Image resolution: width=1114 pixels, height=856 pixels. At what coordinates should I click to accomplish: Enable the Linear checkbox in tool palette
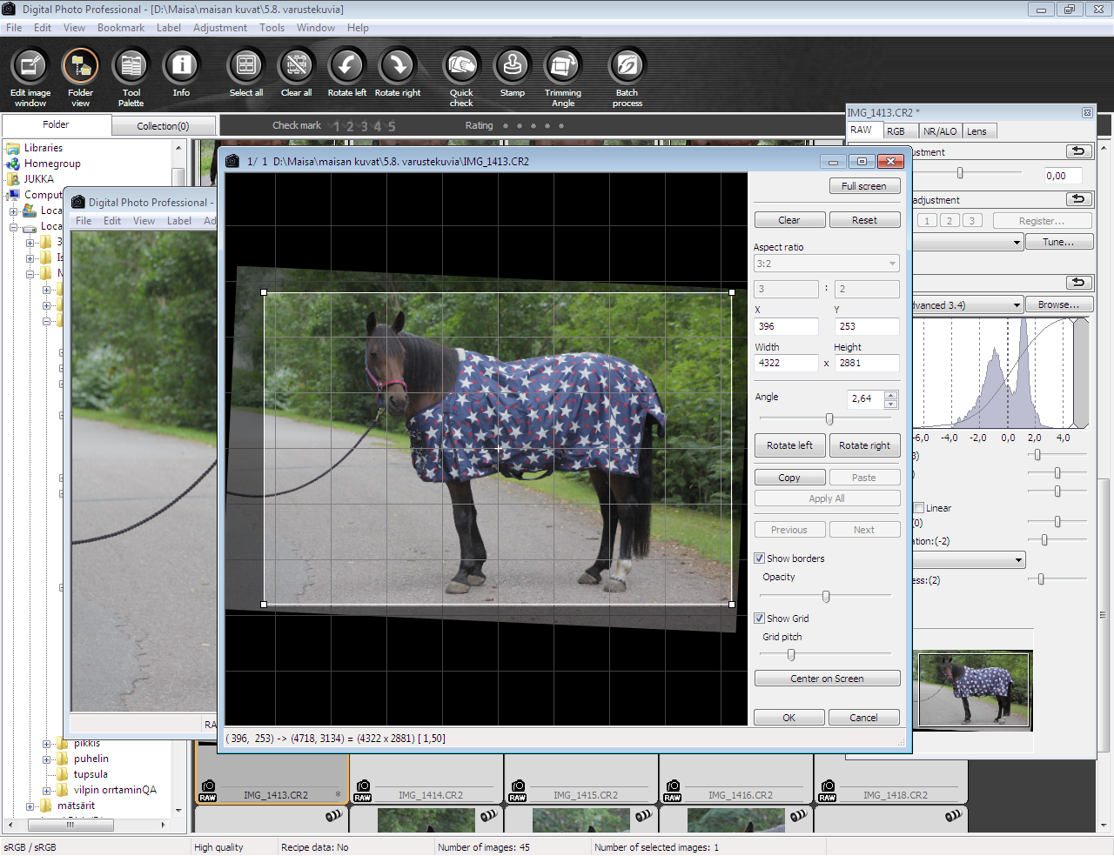coord(918,508)
